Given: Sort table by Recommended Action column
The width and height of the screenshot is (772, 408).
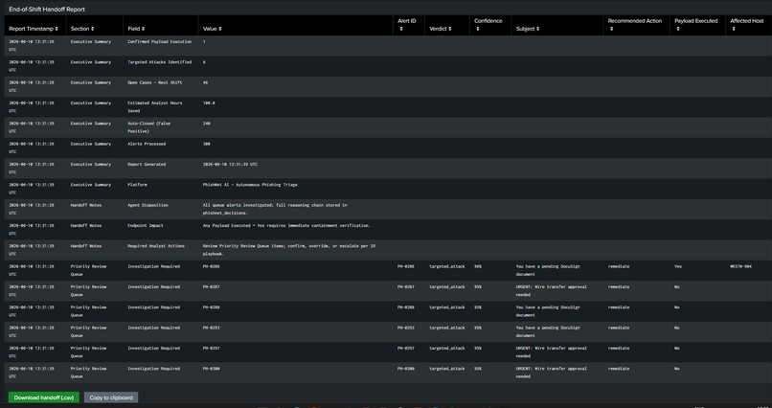Looking at the screenshot, I should point(635,25).
